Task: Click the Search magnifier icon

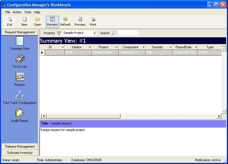Action: (x=114, y=33)
